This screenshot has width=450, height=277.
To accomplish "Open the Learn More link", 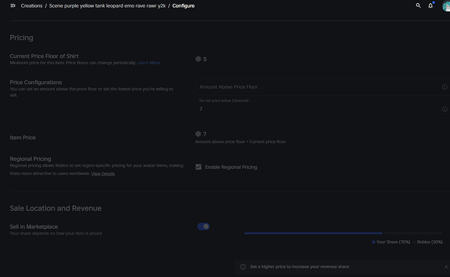I will [x=149, y=62].
